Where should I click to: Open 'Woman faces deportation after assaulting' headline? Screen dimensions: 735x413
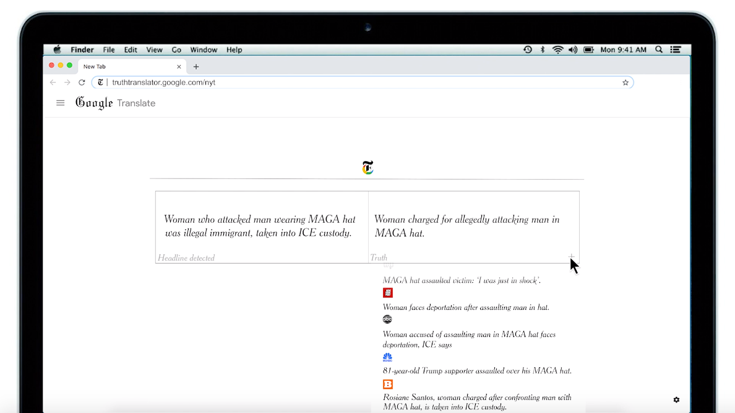click(466, 307)
